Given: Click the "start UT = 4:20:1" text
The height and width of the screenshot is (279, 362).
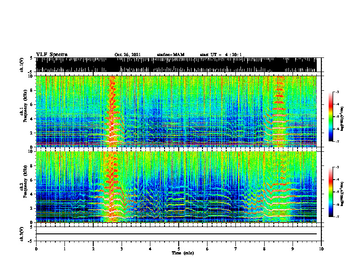Looking at the screenshot, I should (221, 55).
